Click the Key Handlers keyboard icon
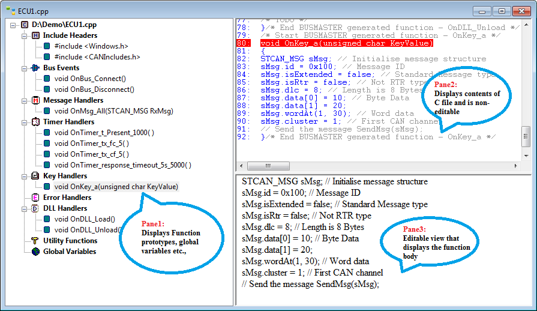537x311 pixels. (35, 176)
